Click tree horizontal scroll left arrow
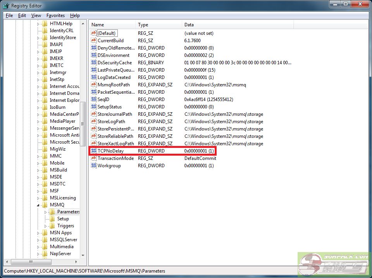 point(7,262)
